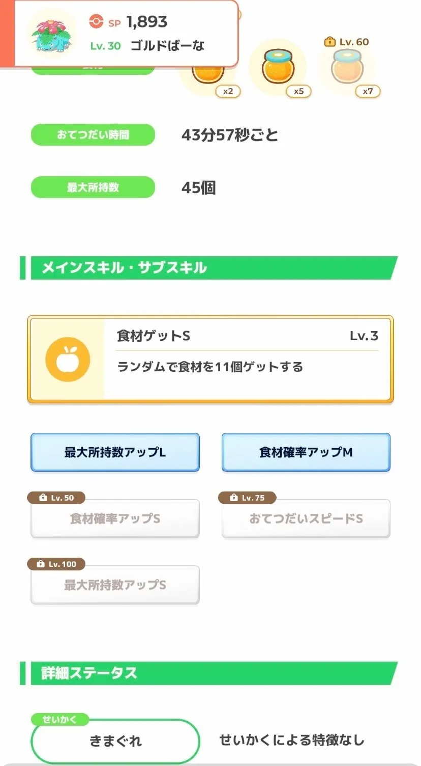Tap the おてつだい時間 green label
Viewport: 421px width, 766px height.
pyautogui.click(x=93, y=135)
